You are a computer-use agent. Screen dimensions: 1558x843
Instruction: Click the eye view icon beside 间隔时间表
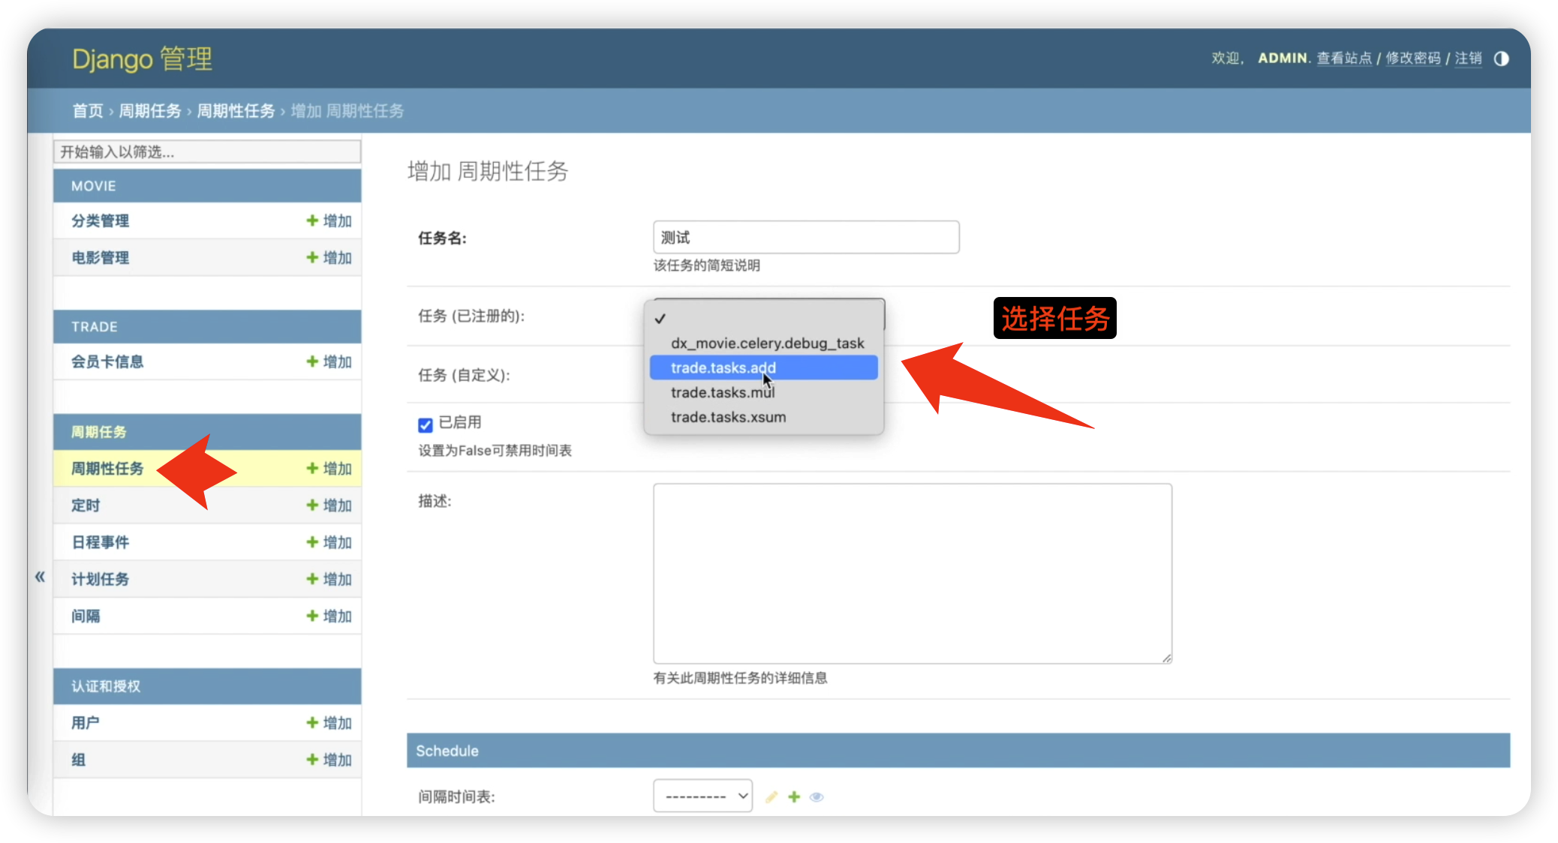(x=817, y=796)
